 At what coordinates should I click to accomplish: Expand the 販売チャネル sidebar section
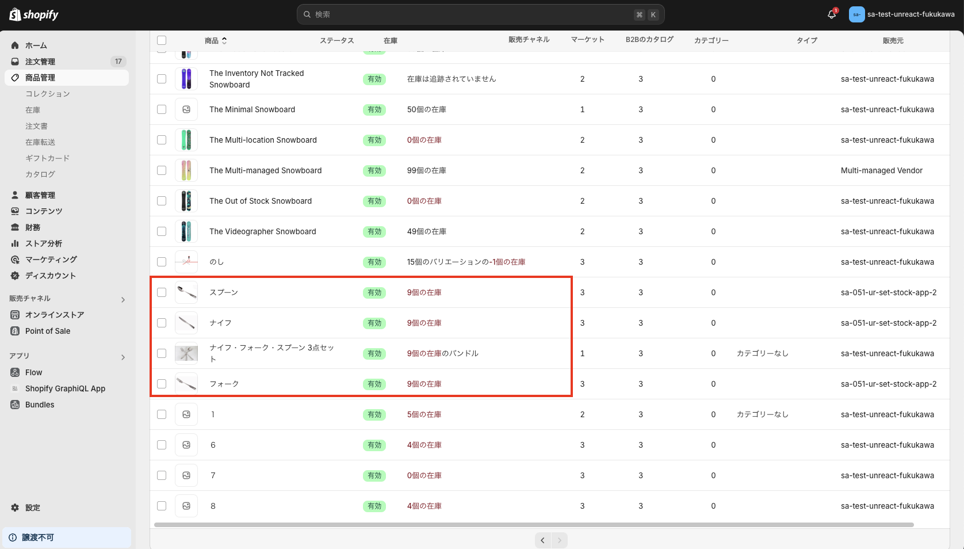[123, 299]
